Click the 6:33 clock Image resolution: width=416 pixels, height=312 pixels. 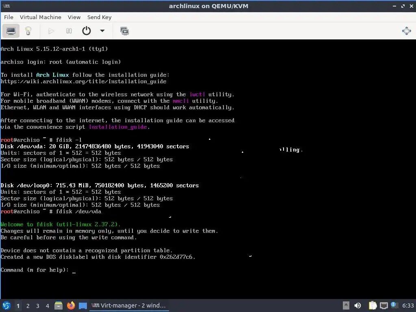408,305
